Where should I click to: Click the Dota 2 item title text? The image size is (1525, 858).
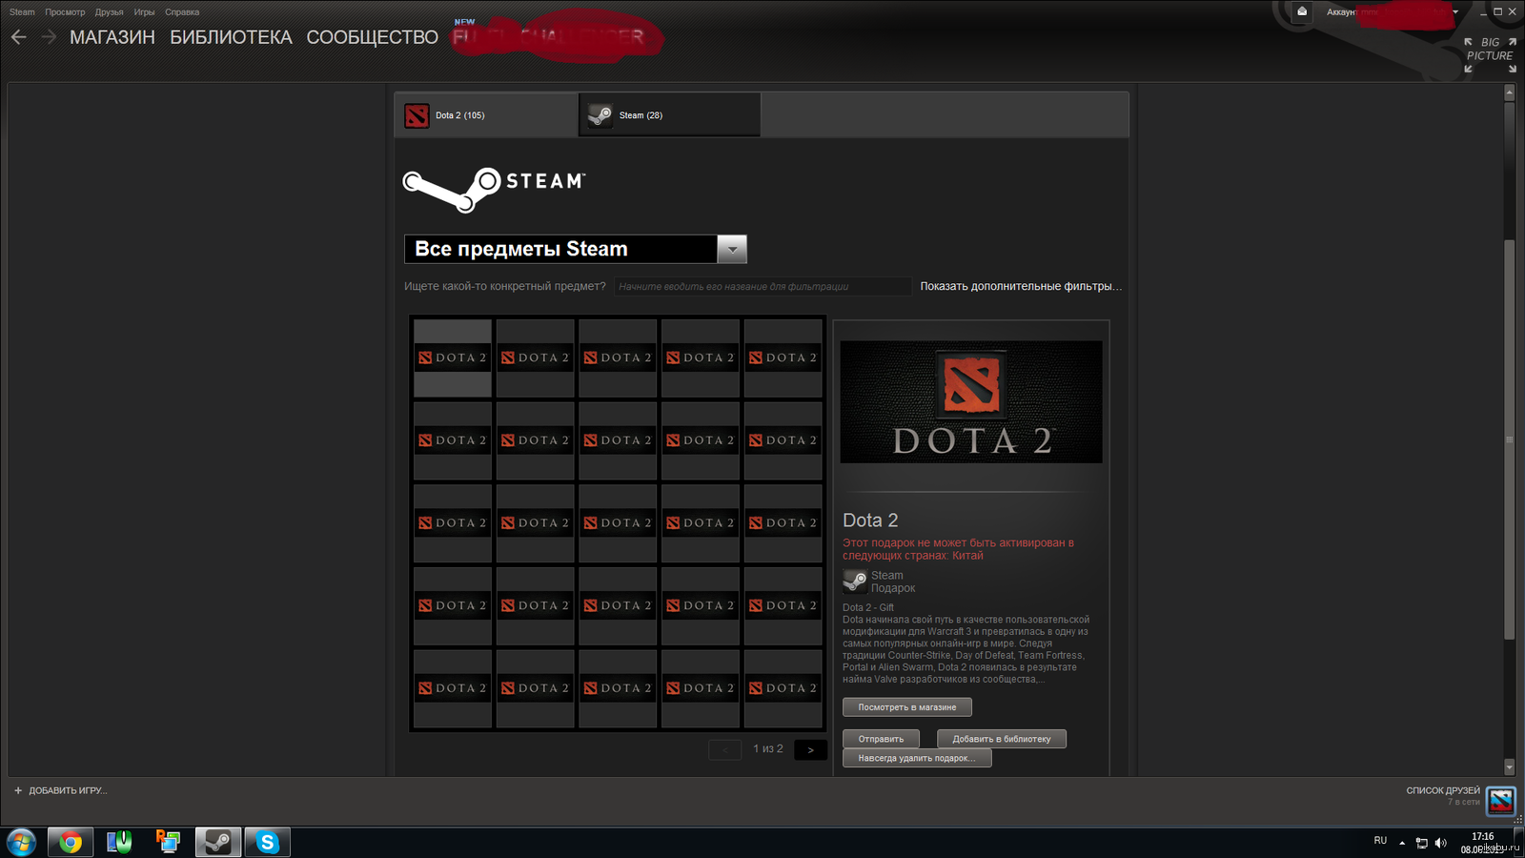[x=870, y=521]
